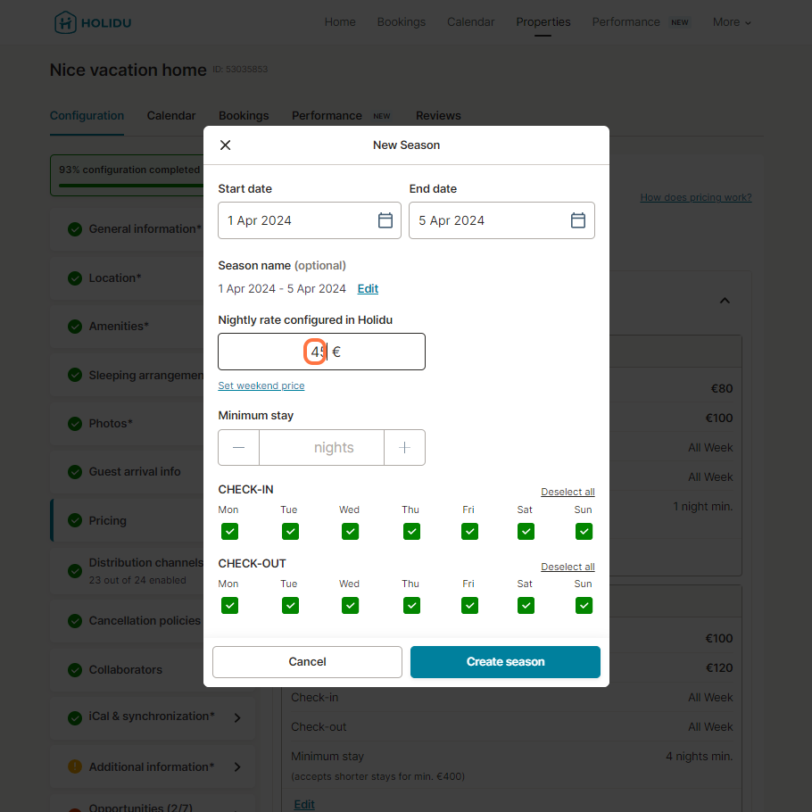Image resolution: width=812 pixels, height=812 pixels.
Task: Uncheck Monday check-in checkbox
Action: pyautogui.click(x=229, y=532)
